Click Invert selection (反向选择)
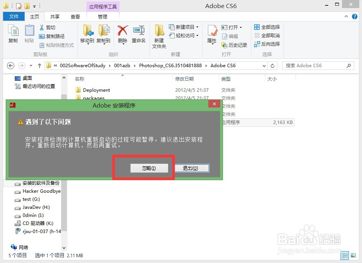The image size is (362, 263). tap(267, 44)
